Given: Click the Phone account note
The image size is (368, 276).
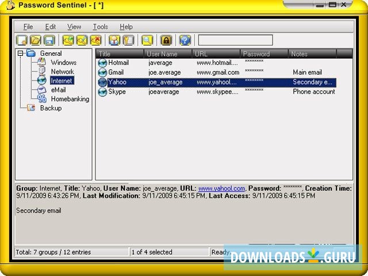Looking at the screenshot, I should 314,92.
